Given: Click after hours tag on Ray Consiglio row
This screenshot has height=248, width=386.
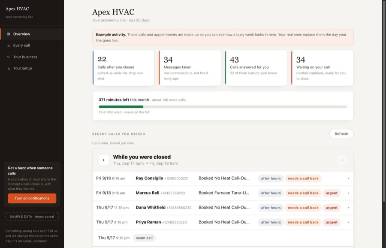Looking at the screenshot, I should [271, 178].
